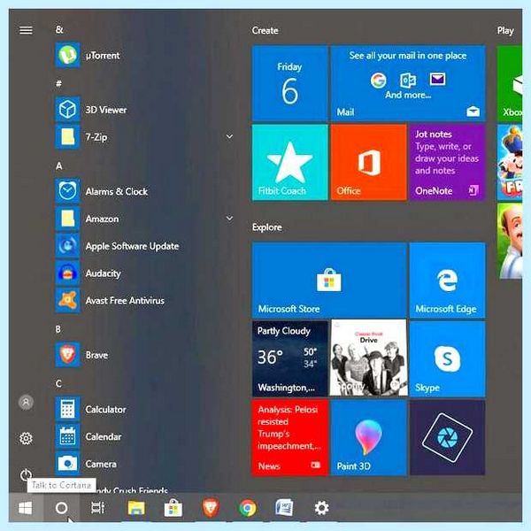
Task: Open Alarms & Clock
Action: click(144, 191)
